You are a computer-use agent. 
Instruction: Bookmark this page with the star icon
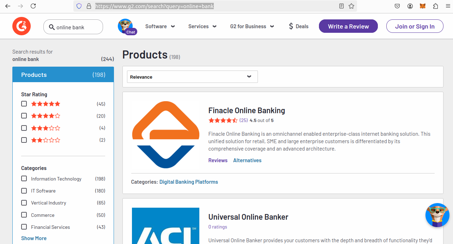click(351, 6)
